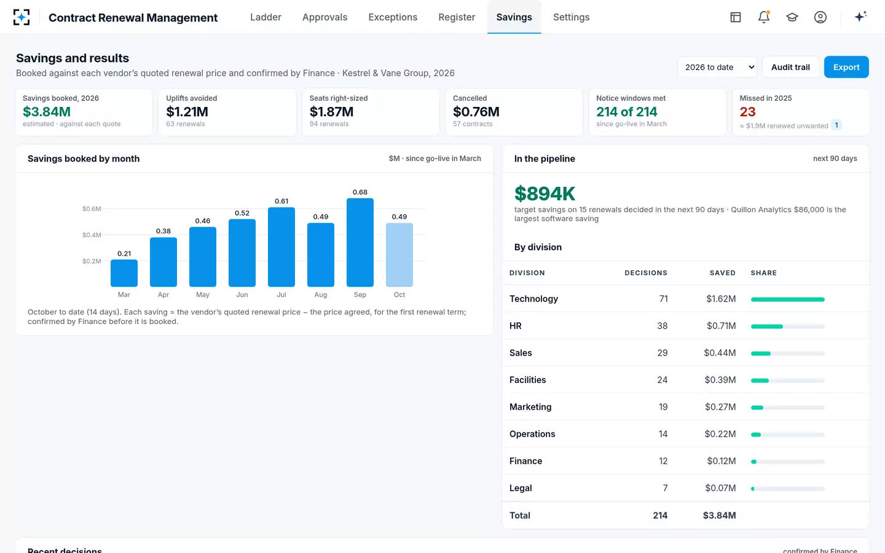Click the In the pipeline heading
The image size is (885, 553).
click(x=545, y=159)
